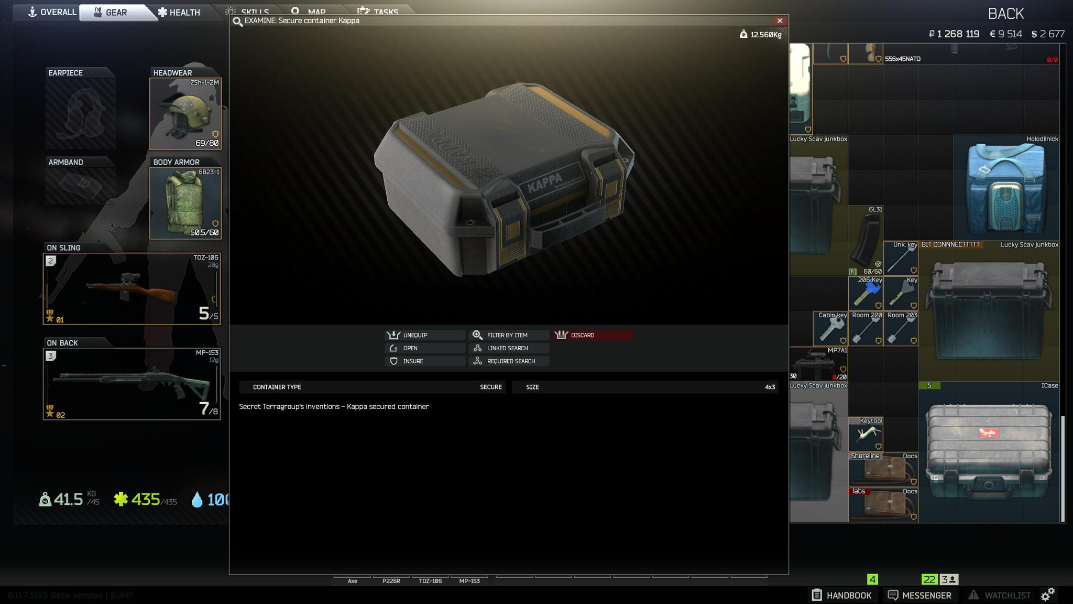
Task: Select the Cabin key item
Action: point(830,329)
